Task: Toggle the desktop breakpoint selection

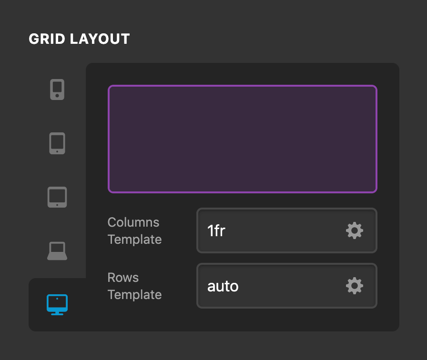Action: tap(57, 304)
